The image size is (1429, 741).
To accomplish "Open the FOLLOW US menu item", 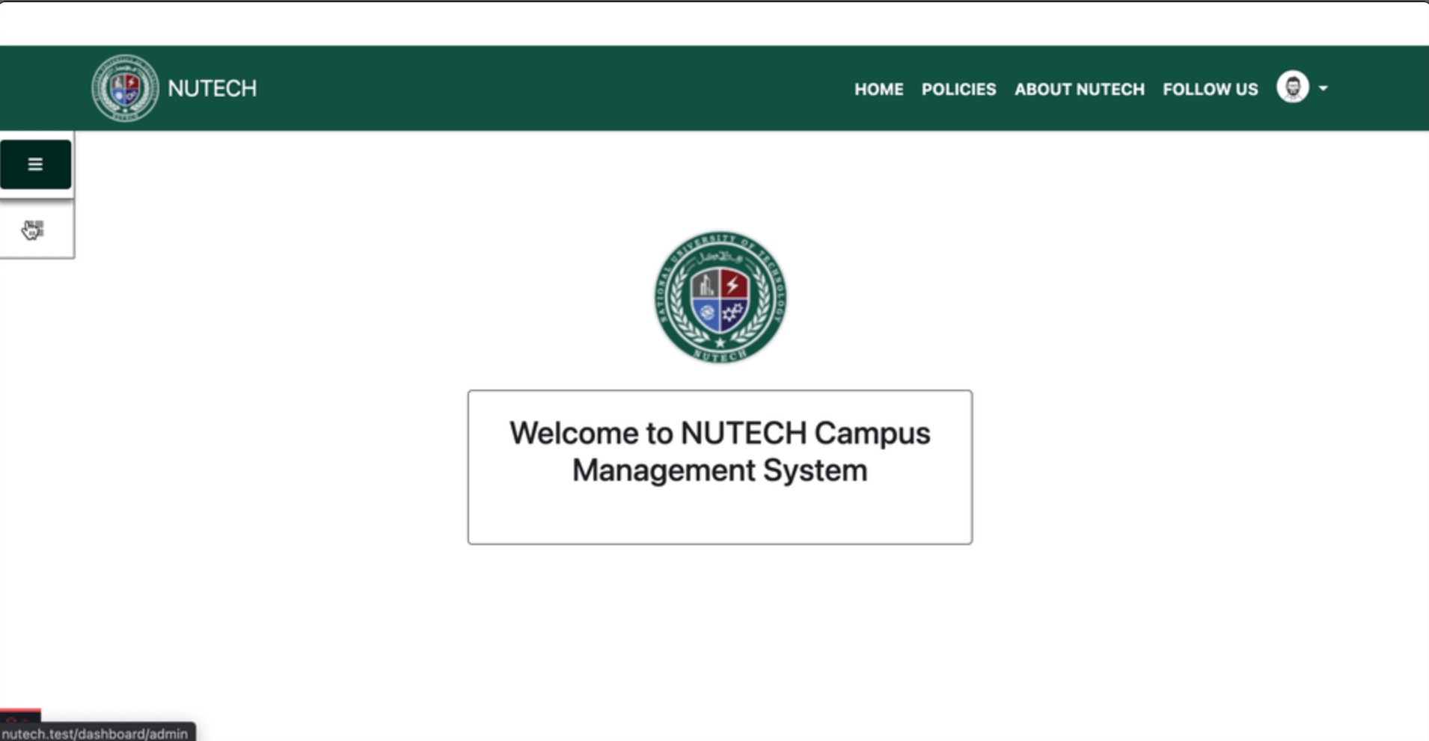I will [x=1210, y=89].
